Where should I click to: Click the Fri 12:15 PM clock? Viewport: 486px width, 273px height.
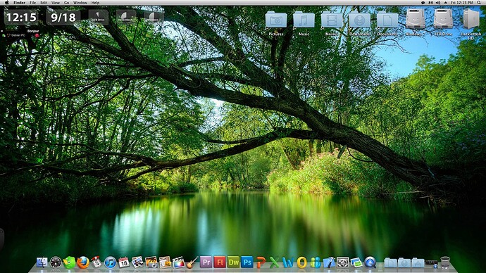462,3
